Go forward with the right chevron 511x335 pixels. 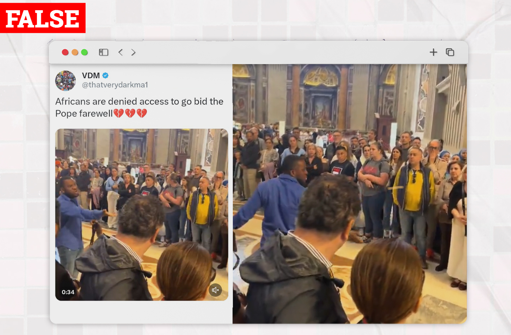coord(133,52)
